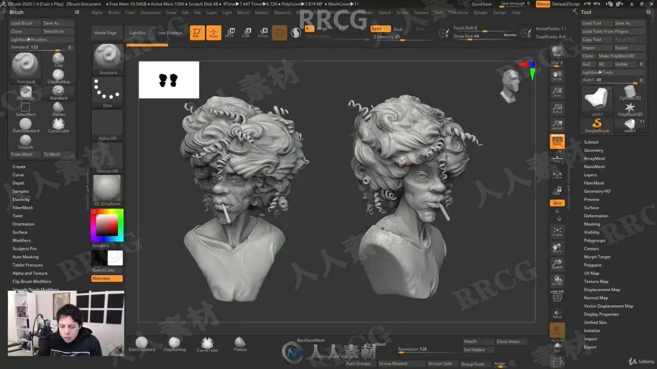This screenshot has height=369, width=657.
Task: Click the Frame icon on the right shelf
Action: [557, 232]
